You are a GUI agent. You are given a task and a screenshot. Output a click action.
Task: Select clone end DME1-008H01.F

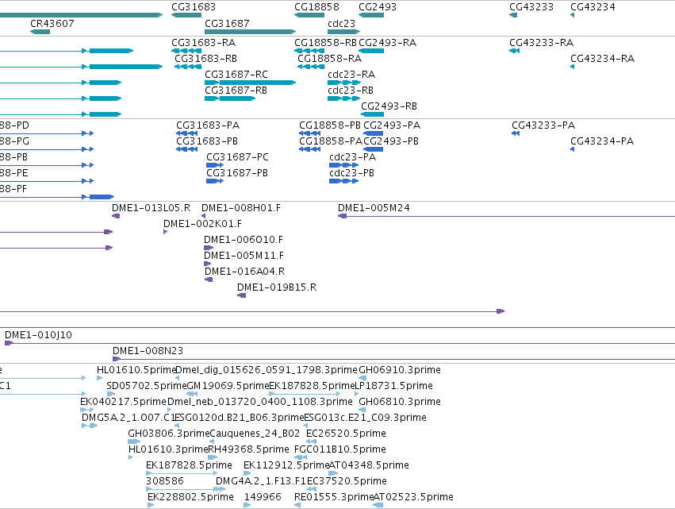coord(241,208)
